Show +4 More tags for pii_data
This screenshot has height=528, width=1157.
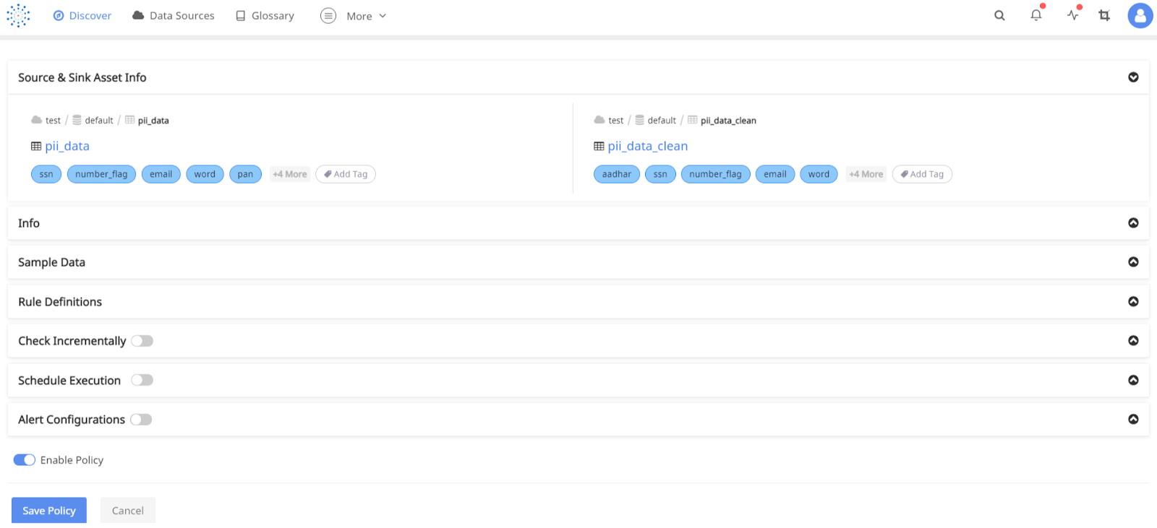pos(290,174)
